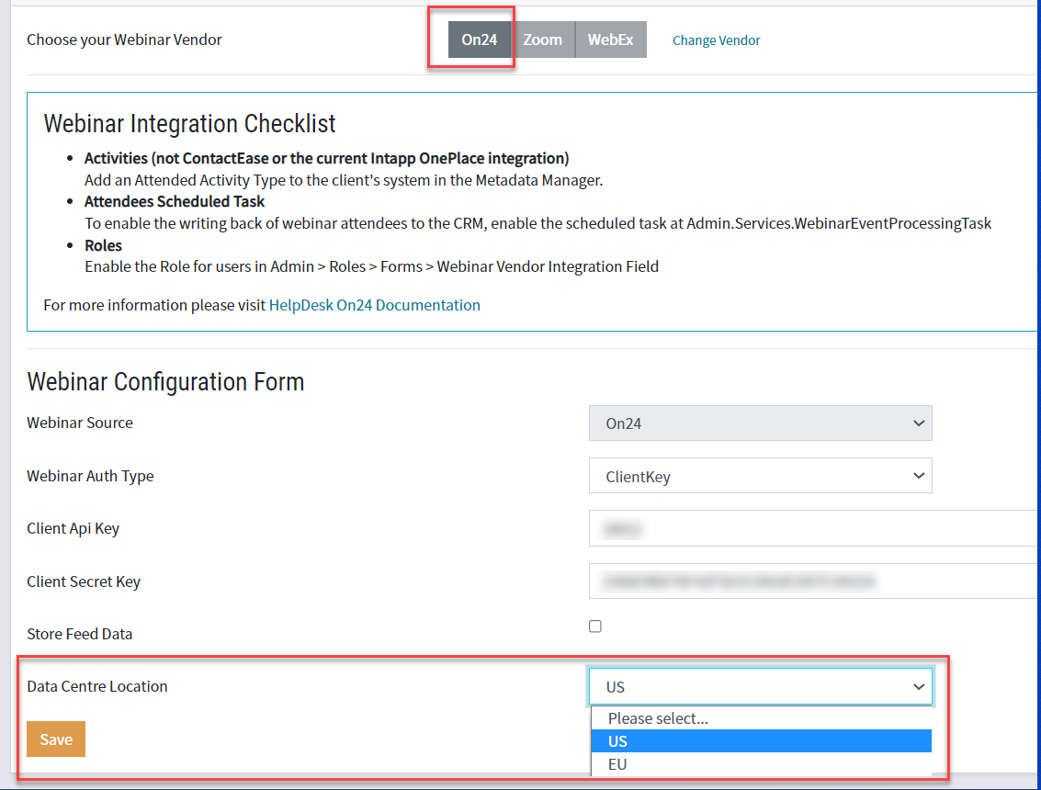This screenshot has width=1041, height=790.
Task: Choose US data centre option
Action: tap(762, 741)
